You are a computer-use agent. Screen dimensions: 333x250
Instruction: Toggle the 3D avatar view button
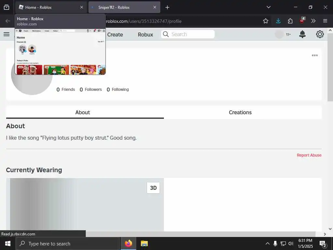coord(153,188)
